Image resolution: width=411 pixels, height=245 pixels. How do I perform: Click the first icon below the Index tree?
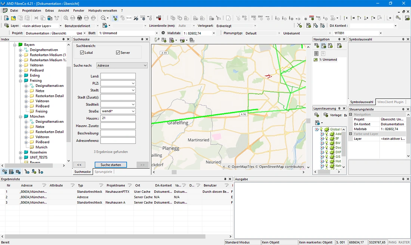click(x=4, y=172)
